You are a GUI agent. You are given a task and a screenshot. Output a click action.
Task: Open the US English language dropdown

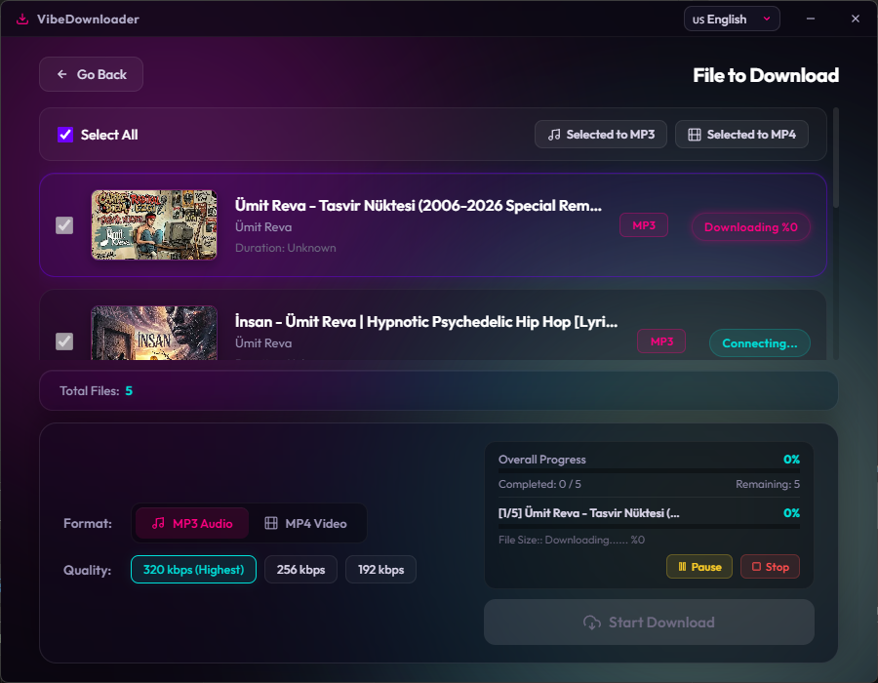pyautogui.click(x=732, y=20)
